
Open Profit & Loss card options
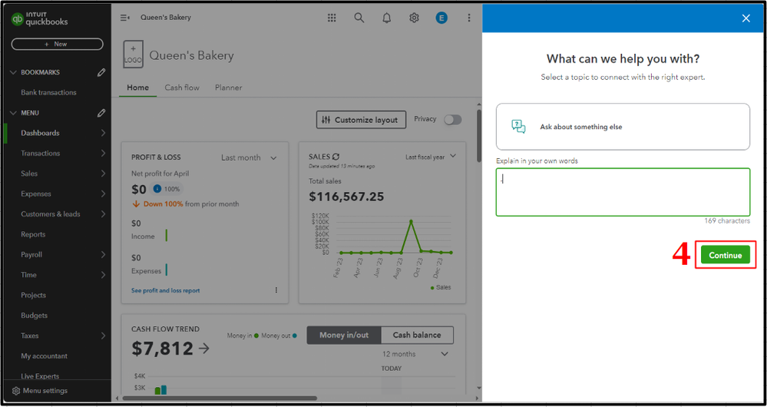pos(276,290)
